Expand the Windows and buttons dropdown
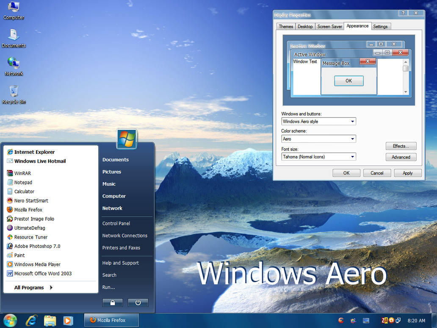 tap(318, 121)
